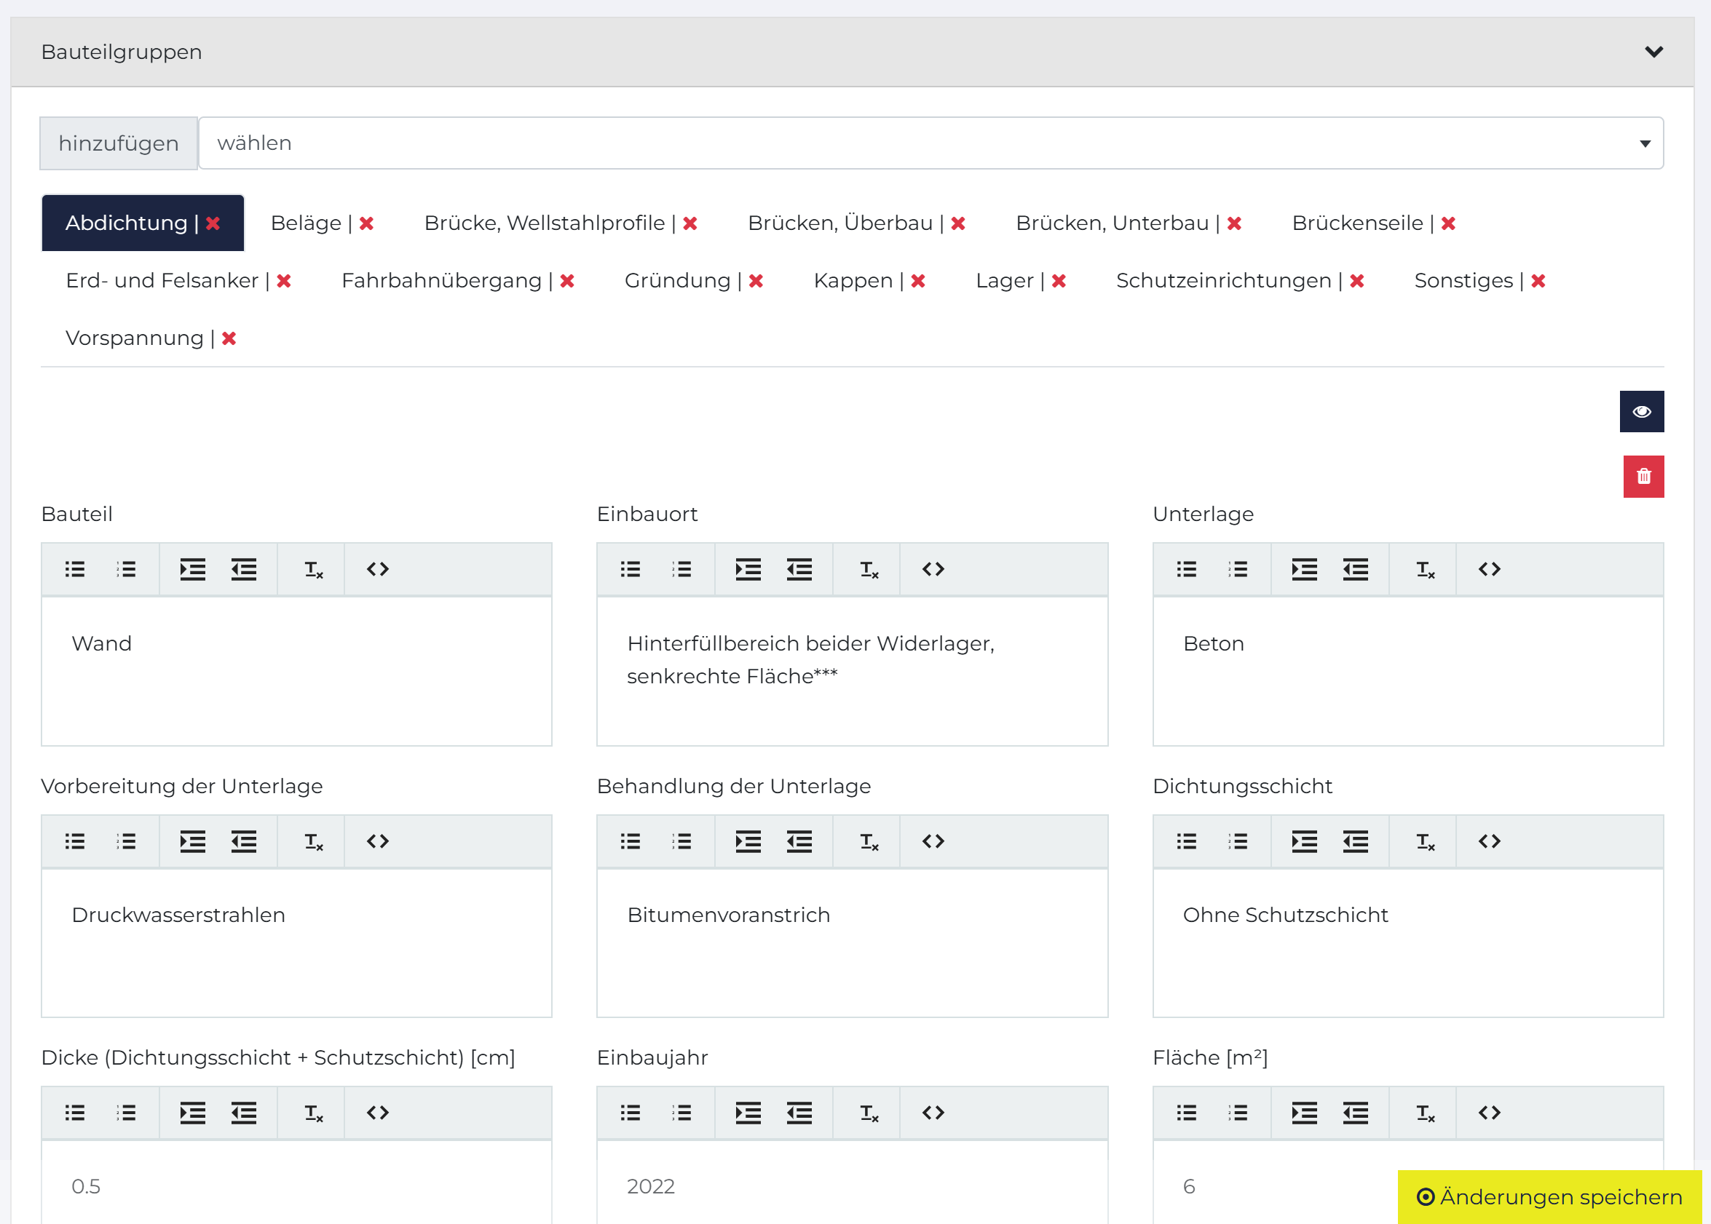Toggle visibility with the eye button
The height and width of the screenshot is (1224, 1711).
tap(1642, 412)
